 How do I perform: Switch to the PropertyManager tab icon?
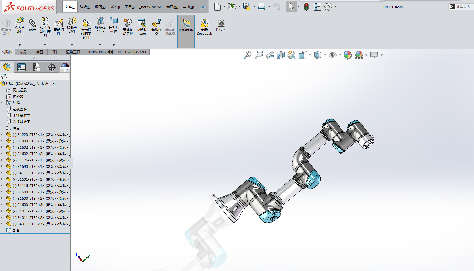tap(21, 67)
